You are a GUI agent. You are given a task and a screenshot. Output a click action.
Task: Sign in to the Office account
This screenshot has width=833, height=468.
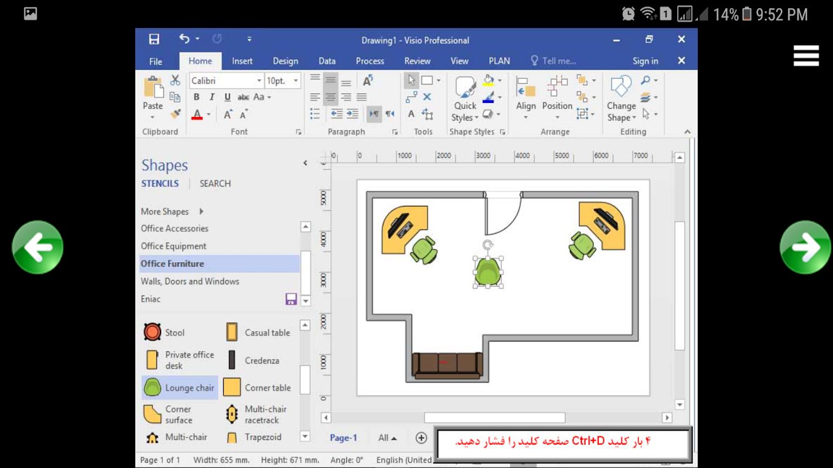[x=646, y=61]
